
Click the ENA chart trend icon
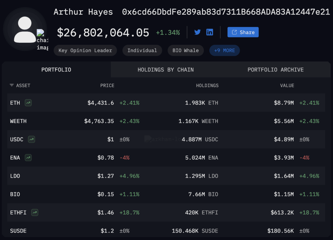(x=28, y=158)
